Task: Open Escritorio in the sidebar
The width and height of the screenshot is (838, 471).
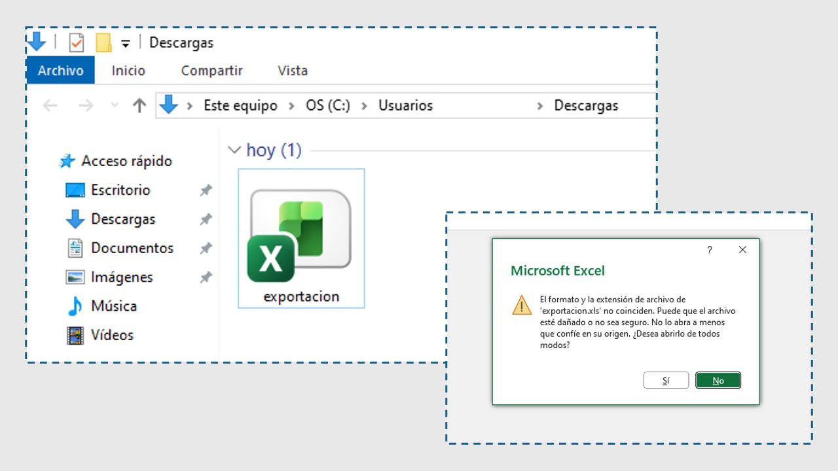Action: [x=120, y=190]
